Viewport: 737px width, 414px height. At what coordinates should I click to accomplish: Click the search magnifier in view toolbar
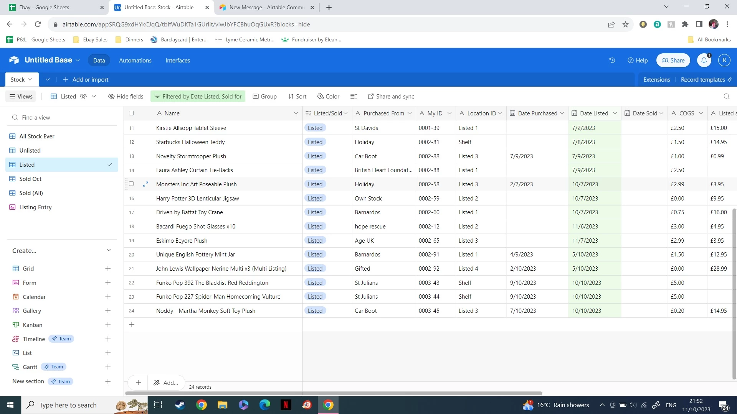coord(726,96)
